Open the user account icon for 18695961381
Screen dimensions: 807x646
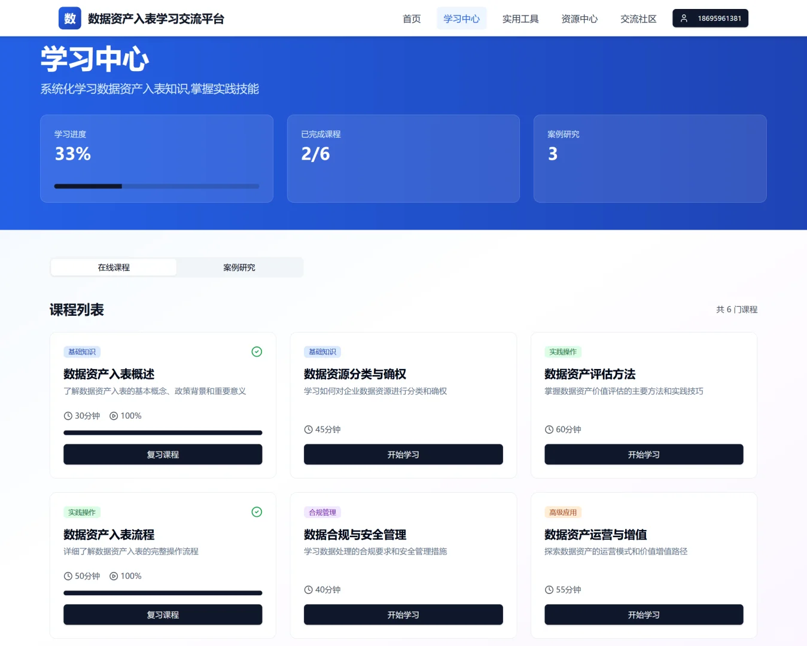[x=684, y=18]
